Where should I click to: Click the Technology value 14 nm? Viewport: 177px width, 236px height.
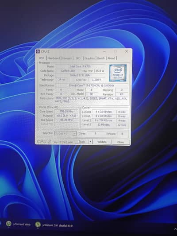point(62,79)
